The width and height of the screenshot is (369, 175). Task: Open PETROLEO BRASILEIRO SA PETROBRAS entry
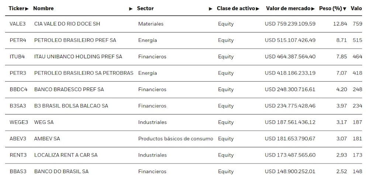click(84, 73)
